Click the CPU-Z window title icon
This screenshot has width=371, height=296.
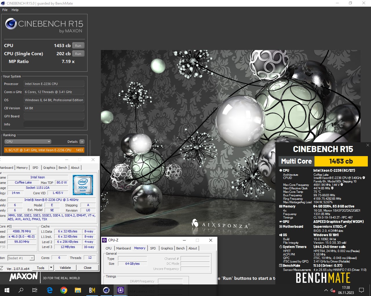coord(104,240)
